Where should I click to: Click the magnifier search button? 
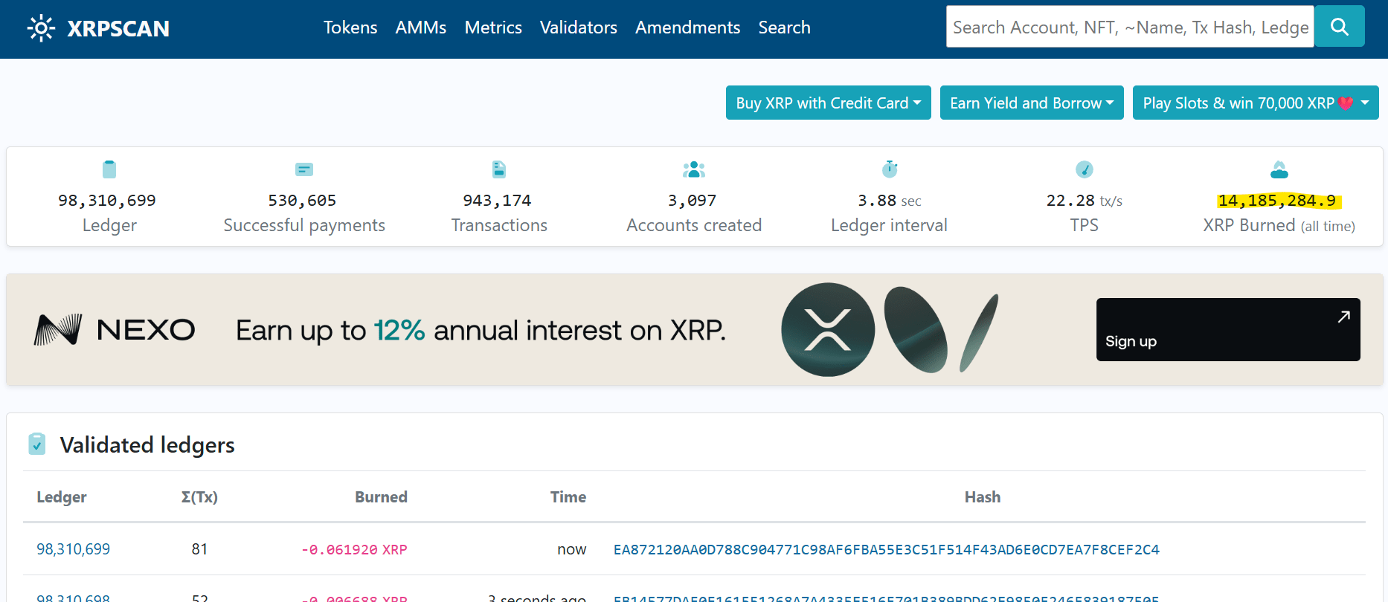(1339, 27)
